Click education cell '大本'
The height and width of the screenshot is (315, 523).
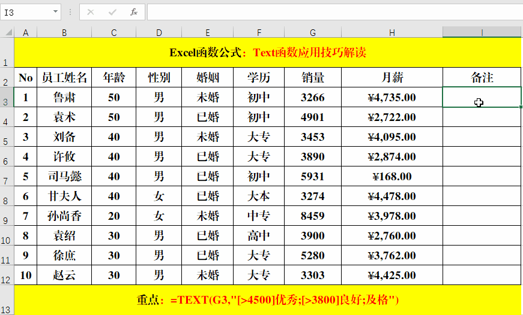point(259,196)
